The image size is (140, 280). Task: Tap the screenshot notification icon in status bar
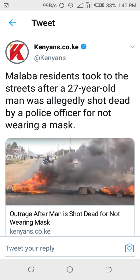pos(6,5)
